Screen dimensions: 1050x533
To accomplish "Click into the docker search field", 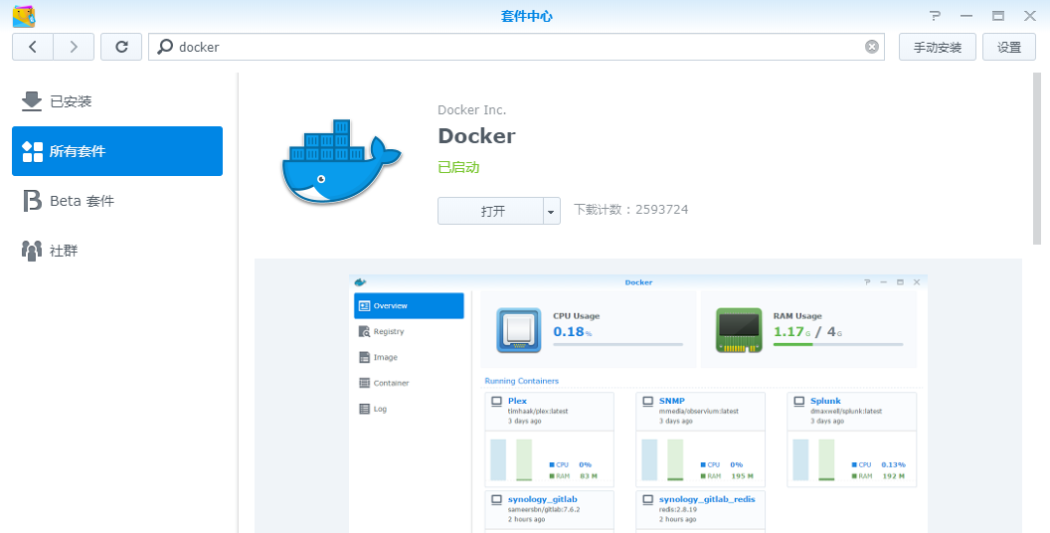I will [x=516, y=47].
